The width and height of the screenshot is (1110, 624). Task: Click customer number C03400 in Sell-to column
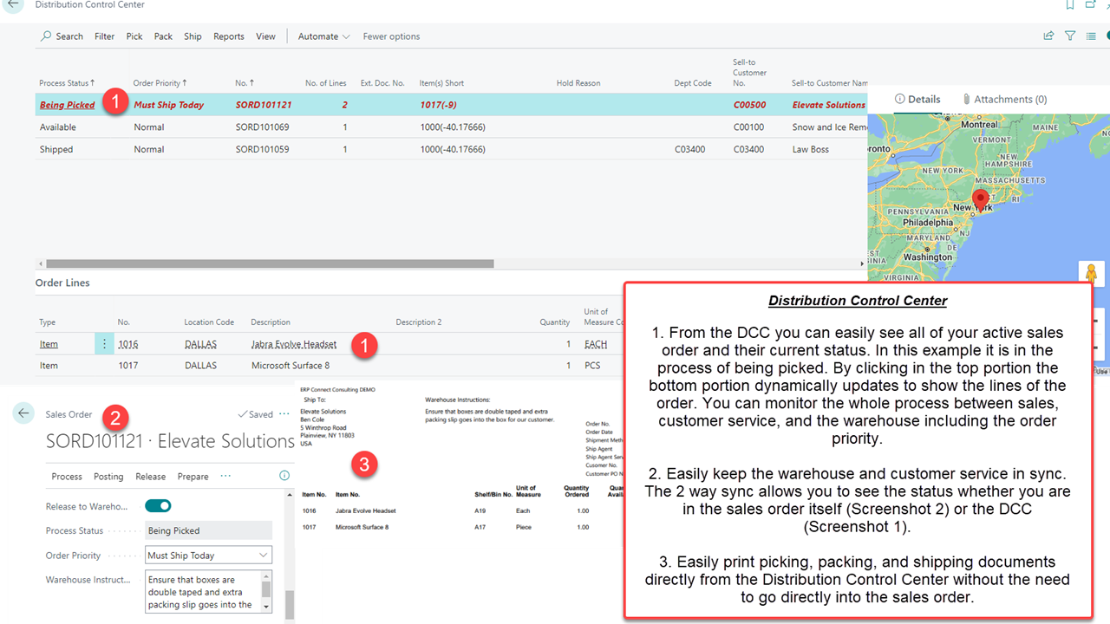(x=748, y=149)
